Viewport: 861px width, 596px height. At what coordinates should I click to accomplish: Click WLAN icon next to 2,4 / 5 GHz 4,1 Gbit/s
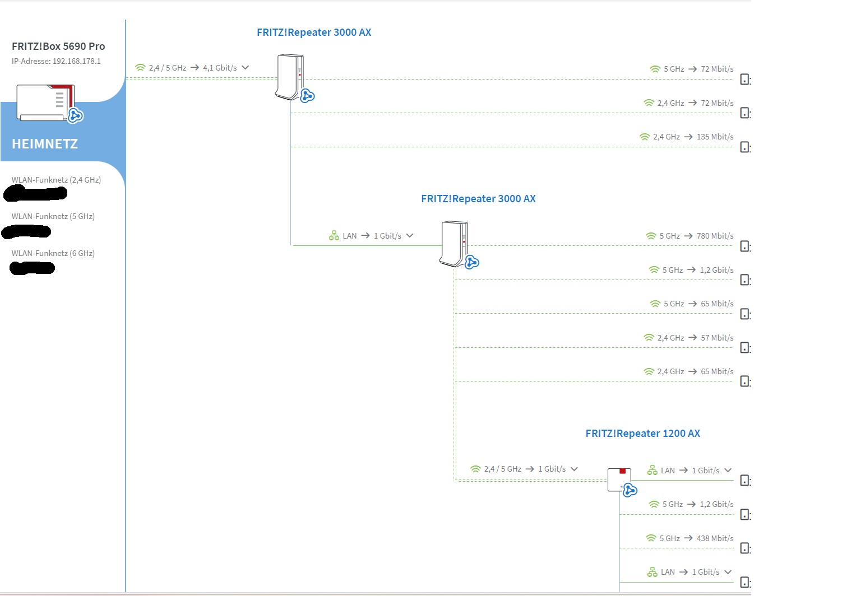click(x=140, y=68)
